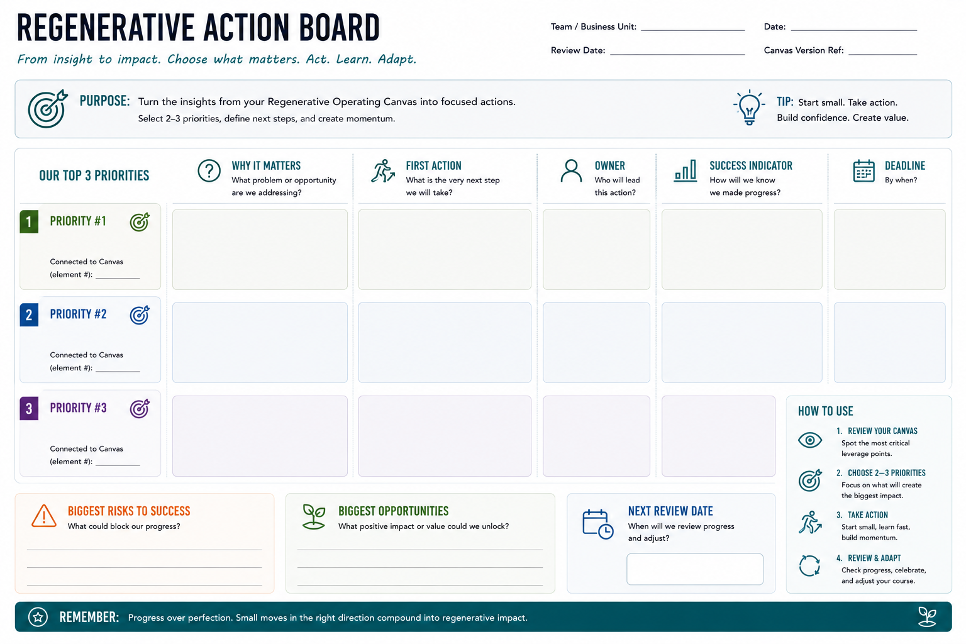This screenshot has height=644, width=966.
Task: Click the calendar Deadline icon
Action: pos(863,171)
